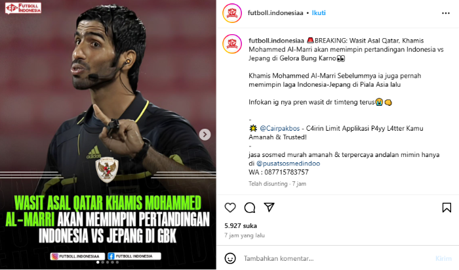
Task: View 5.927 suka likes list
Action: point(241,226)
